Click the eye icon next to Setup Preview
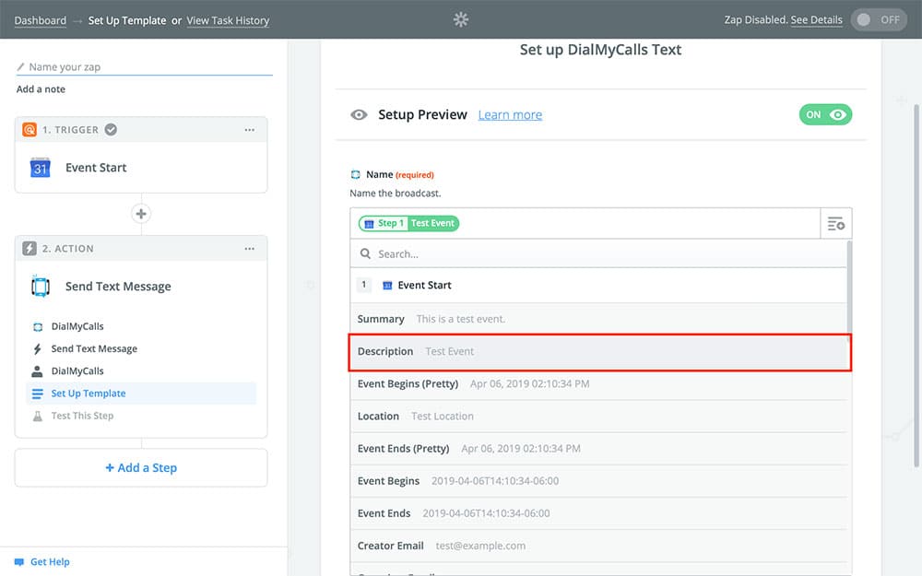This screenshot has width=922, height=576. [359, 115]
